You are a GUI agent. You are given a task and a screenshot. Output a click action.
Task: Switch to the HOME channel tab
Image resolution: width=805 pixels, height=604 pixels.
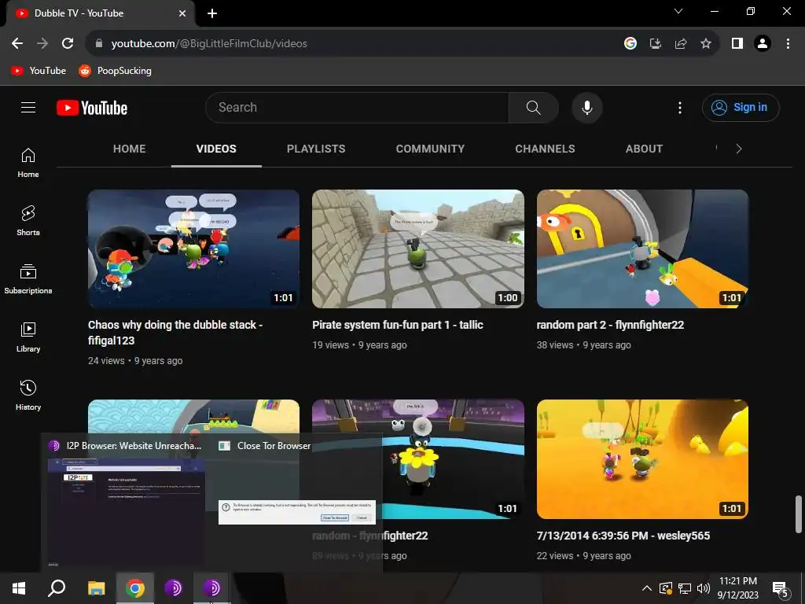[x=130, y=149]
